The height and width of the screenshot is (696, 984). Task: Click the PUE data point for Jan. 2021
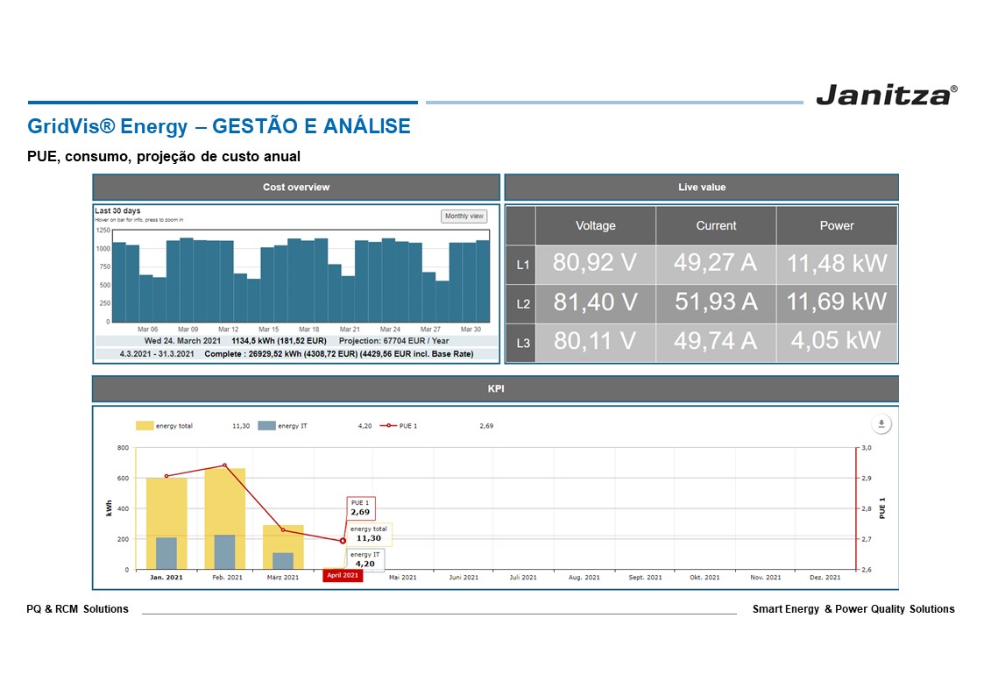(166, 476)
